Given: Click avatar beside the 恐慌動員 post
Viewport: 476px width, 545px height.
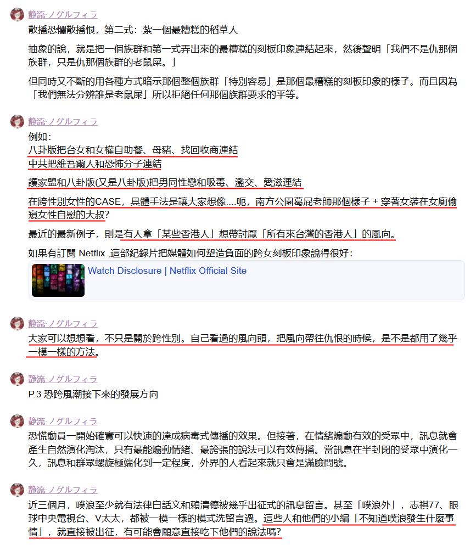Looking at the screenshot, I should [17, 421].
